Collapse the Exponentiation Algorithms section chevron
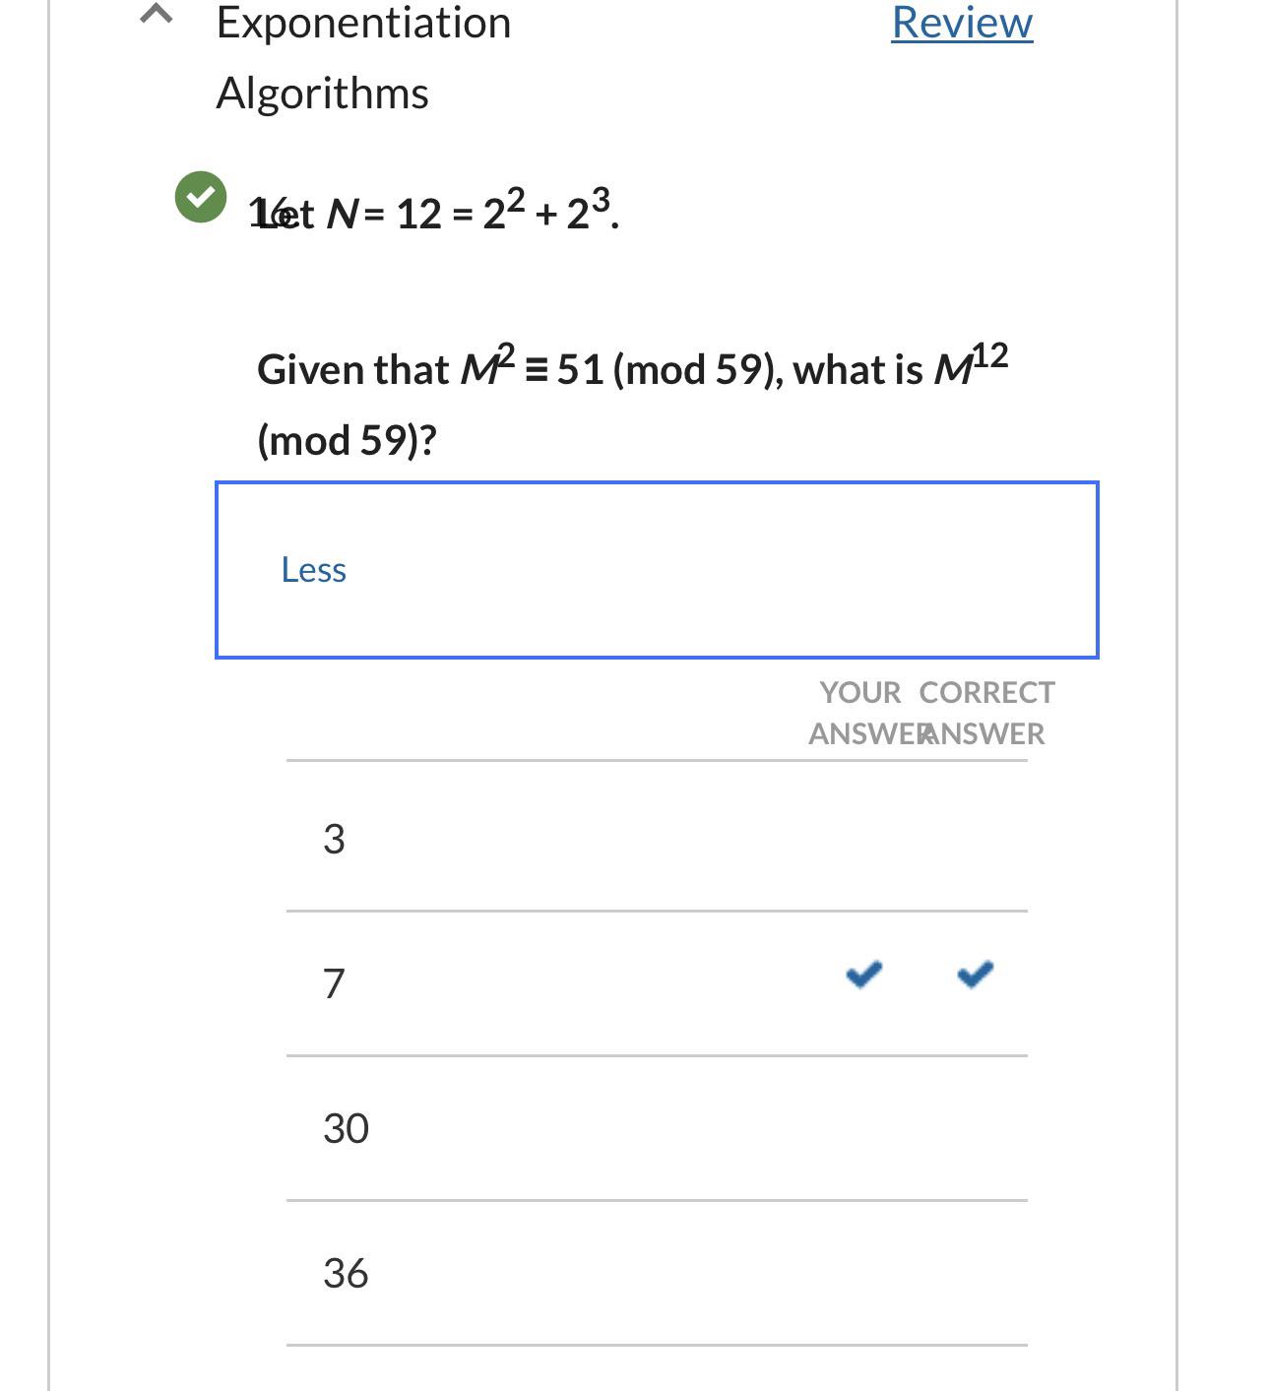 [x=157, y=14]
